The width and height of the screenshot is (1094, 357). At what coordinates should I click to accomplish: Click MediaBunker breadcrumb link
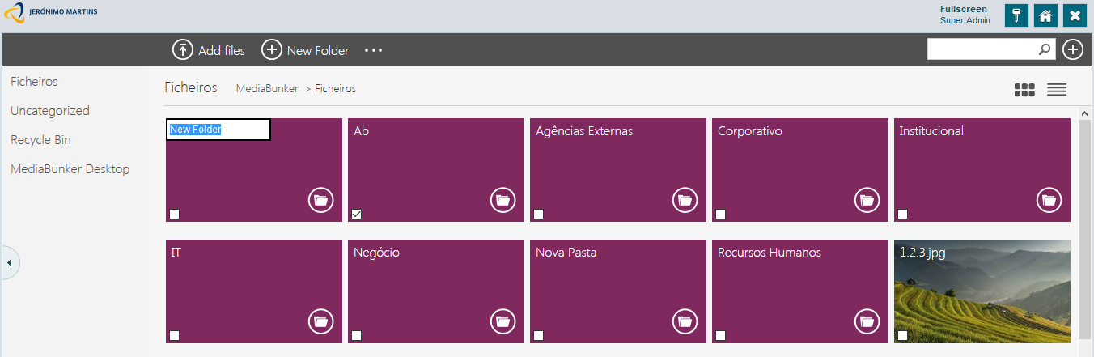[267, 88]
